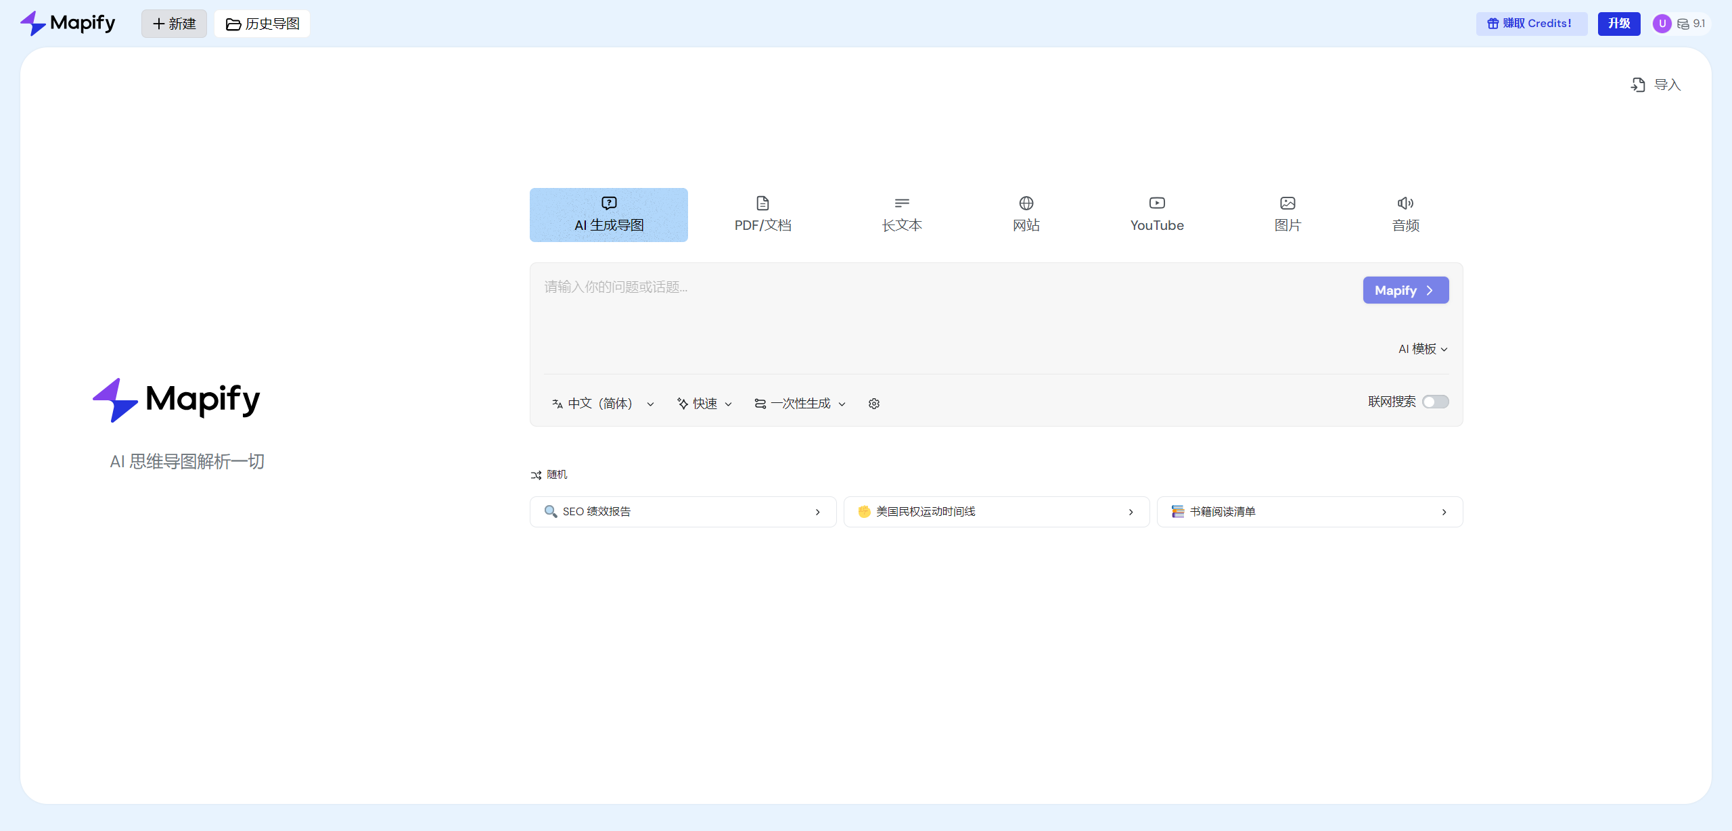Open the AI 模板 template dropdown

(x=1423, y=349)
